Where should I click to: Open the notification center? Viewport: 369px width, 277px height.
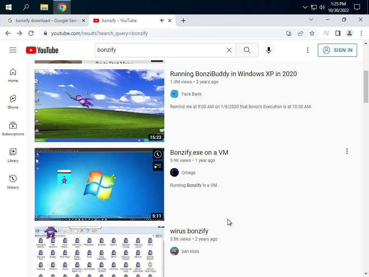(x=357, y=7)
